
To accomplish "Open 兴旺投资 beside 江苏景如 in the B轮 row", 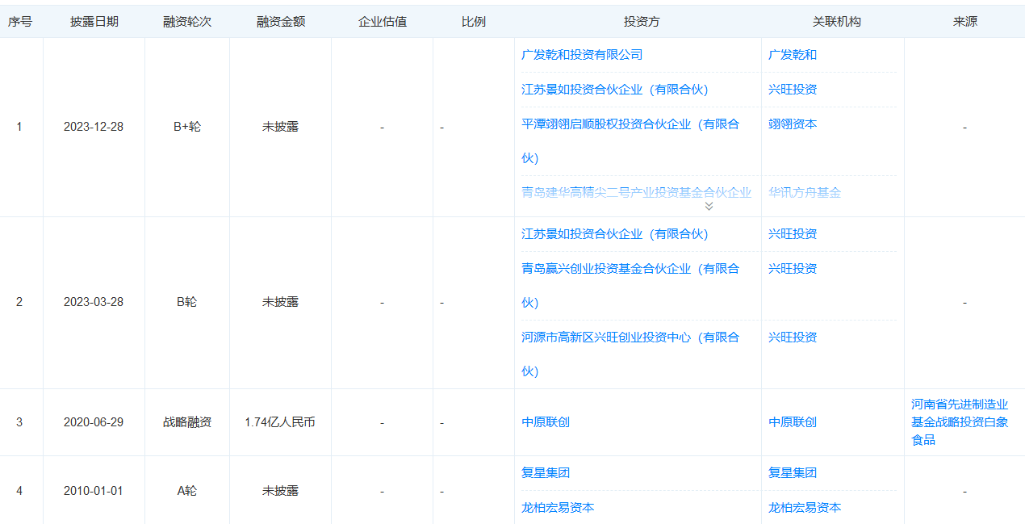I will click(x=793, y=234).
